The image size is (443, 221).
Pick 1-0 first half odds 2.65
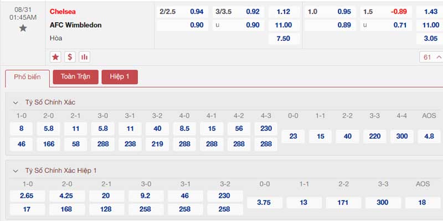[27, 196]
